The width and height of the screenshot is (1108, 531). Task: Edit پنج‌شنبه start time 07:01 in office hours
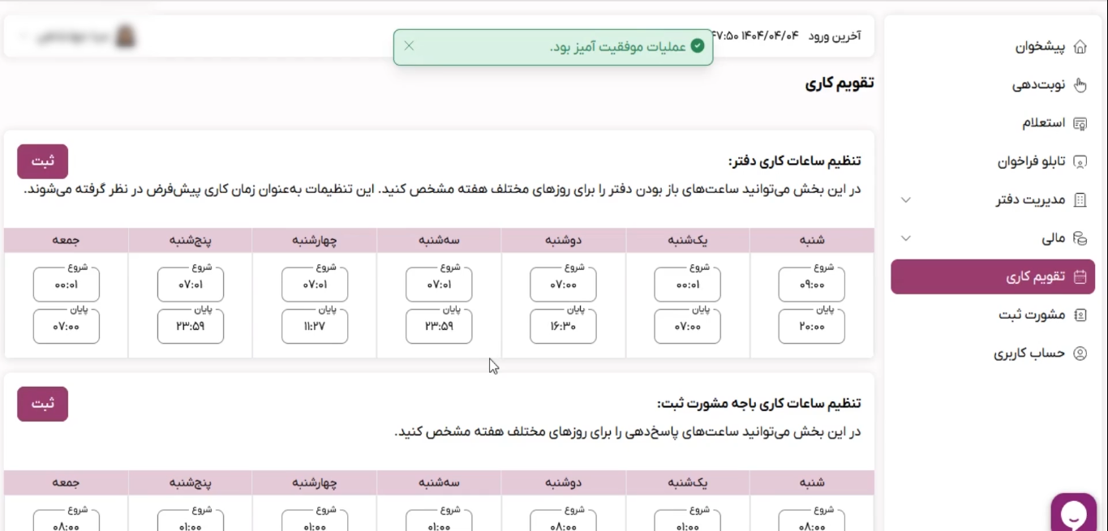pos(191,285)
